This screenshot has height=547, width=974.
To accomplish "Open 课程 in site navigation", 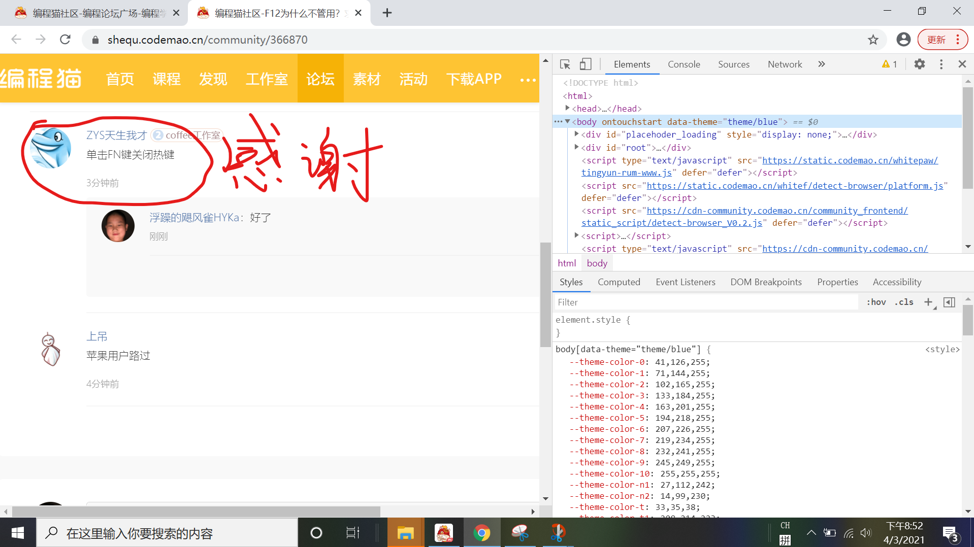I will pos(167,79).
